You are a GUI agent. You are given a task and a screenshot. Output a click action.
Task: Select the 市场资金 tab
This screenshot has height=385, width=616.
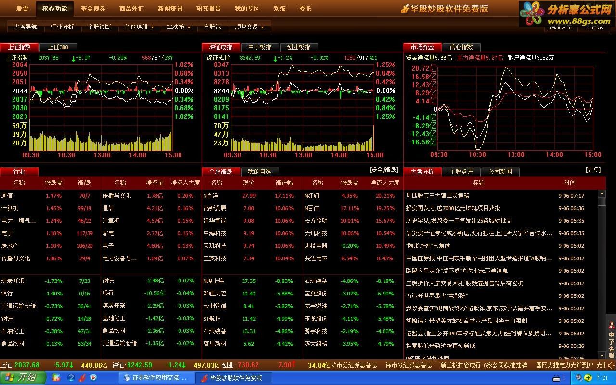tap(423, 47)
